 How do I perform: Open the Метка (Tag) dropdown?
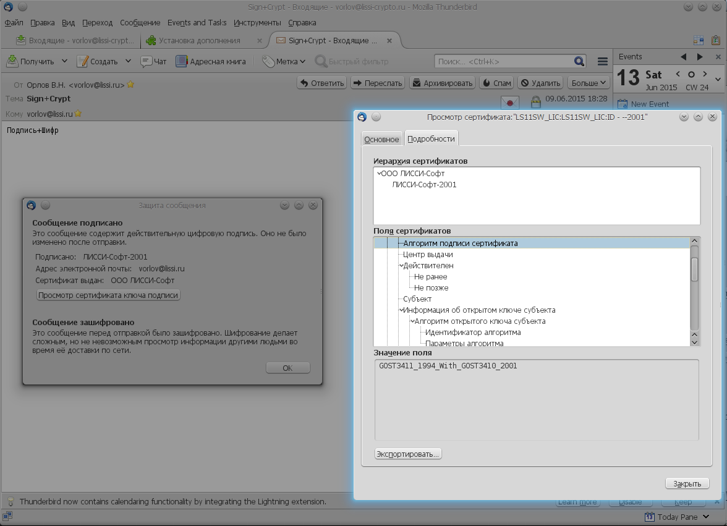click(x=284, y=61)
